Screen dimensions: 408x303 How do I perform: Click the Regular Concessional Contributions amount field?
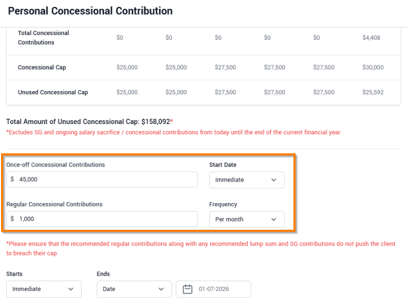click(102, 219)
